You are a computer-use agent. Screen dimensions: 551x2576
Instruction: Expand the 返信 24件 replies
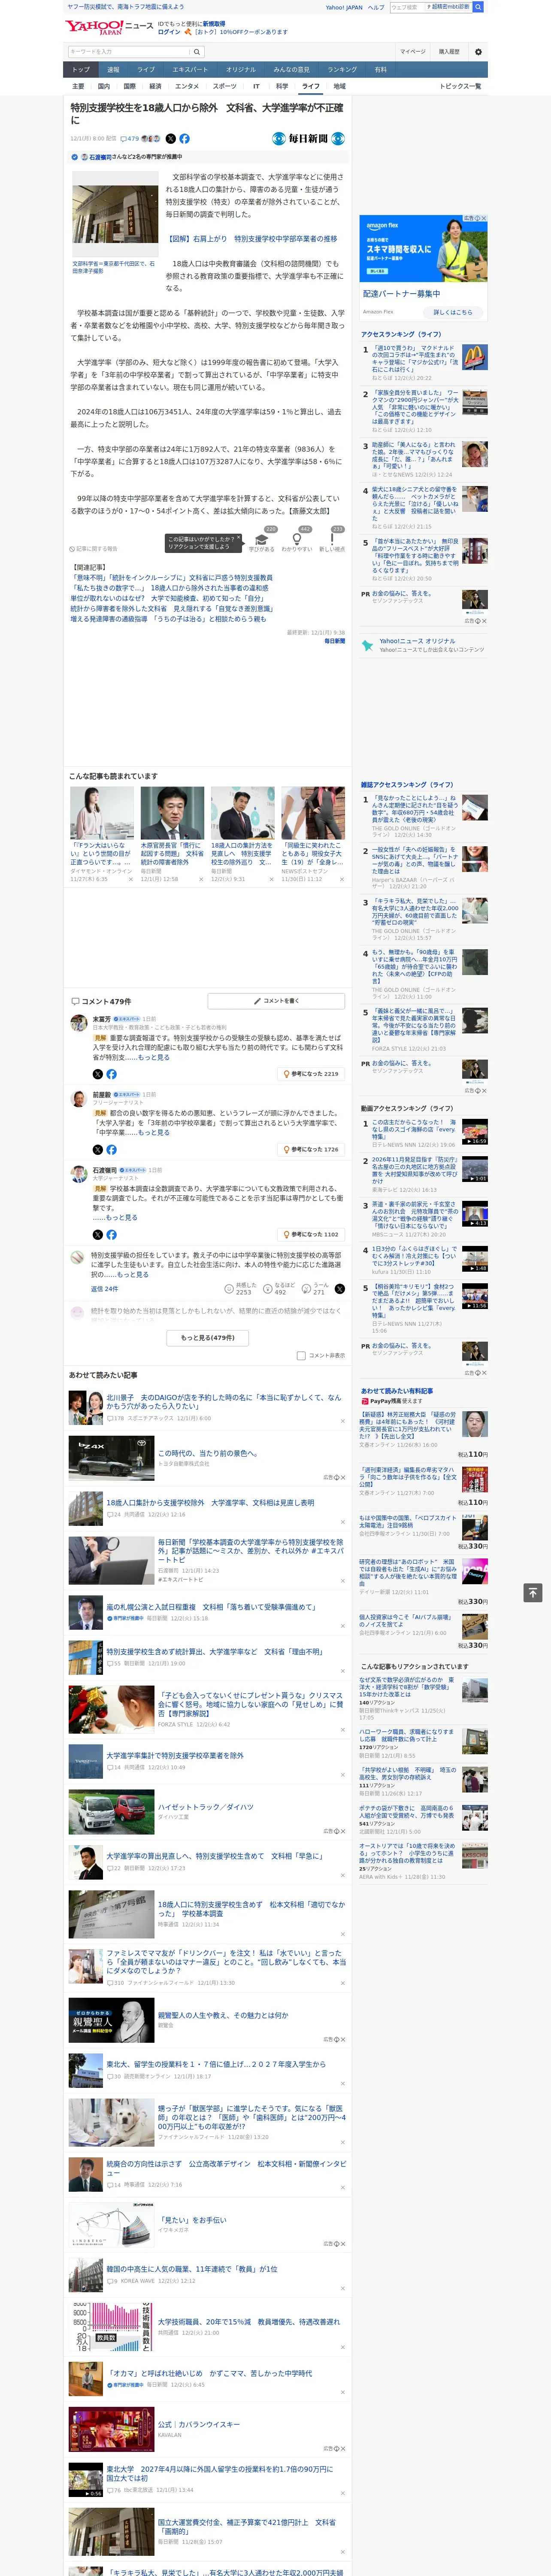(105, 1289)
